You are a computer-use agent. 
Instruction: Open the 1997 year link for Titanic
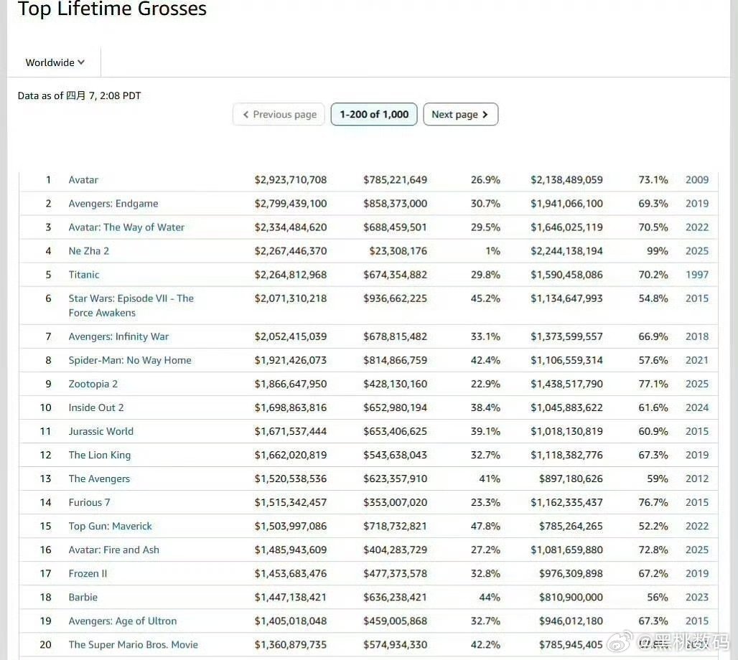(696, 275)
